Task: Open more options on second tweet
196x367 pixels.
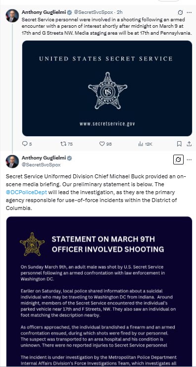Action: (189, 160)
